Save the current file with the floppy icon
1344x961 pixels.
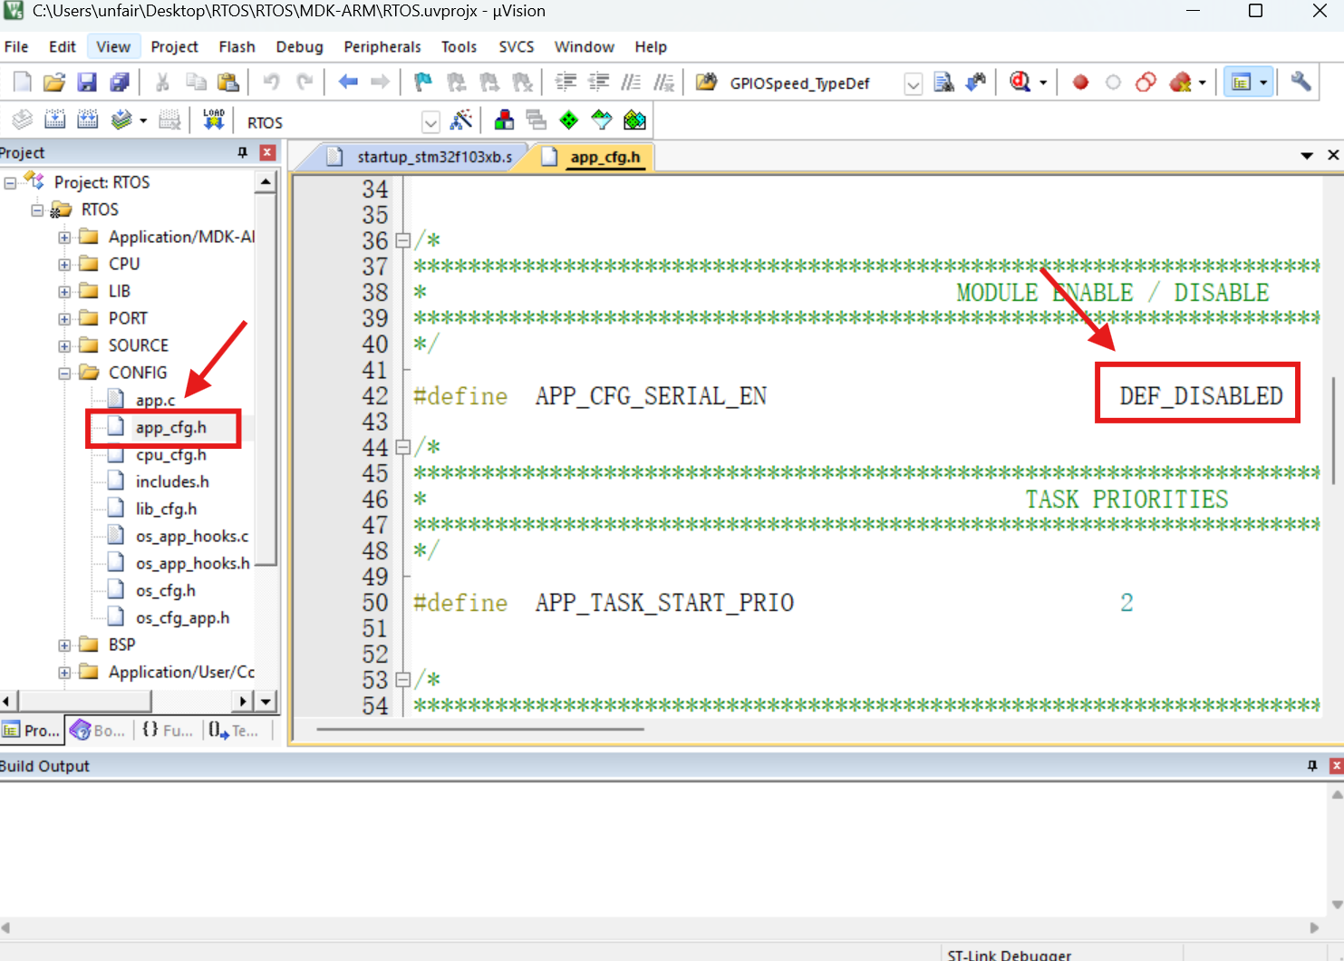(x=87, y=83)
